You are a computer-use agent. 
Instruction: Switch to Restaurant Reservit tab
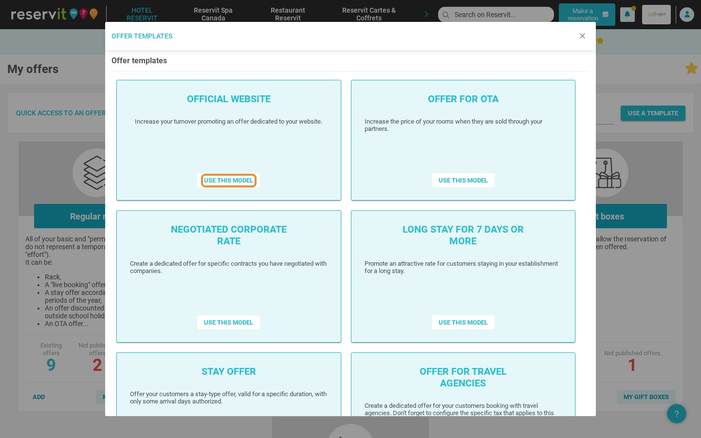coord(288,14)
